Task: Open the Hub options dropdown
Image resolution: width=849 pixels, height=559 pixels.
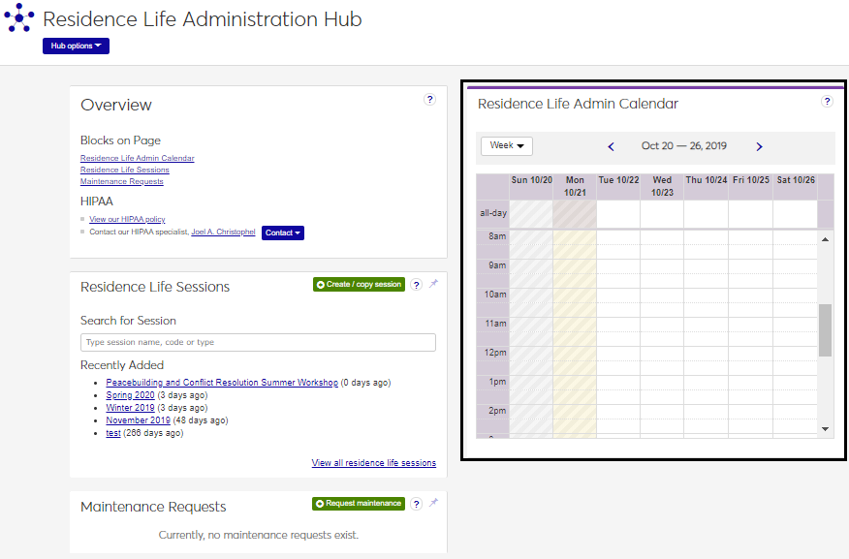Action: [76, 46]
